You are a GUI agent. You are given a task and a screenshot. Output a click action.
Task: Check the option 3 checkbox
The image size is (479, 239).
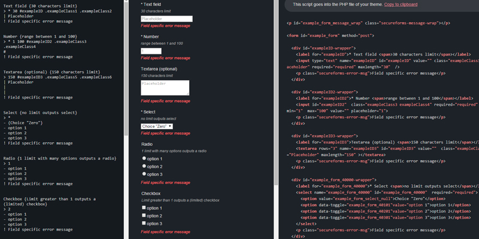coord(144,223)
